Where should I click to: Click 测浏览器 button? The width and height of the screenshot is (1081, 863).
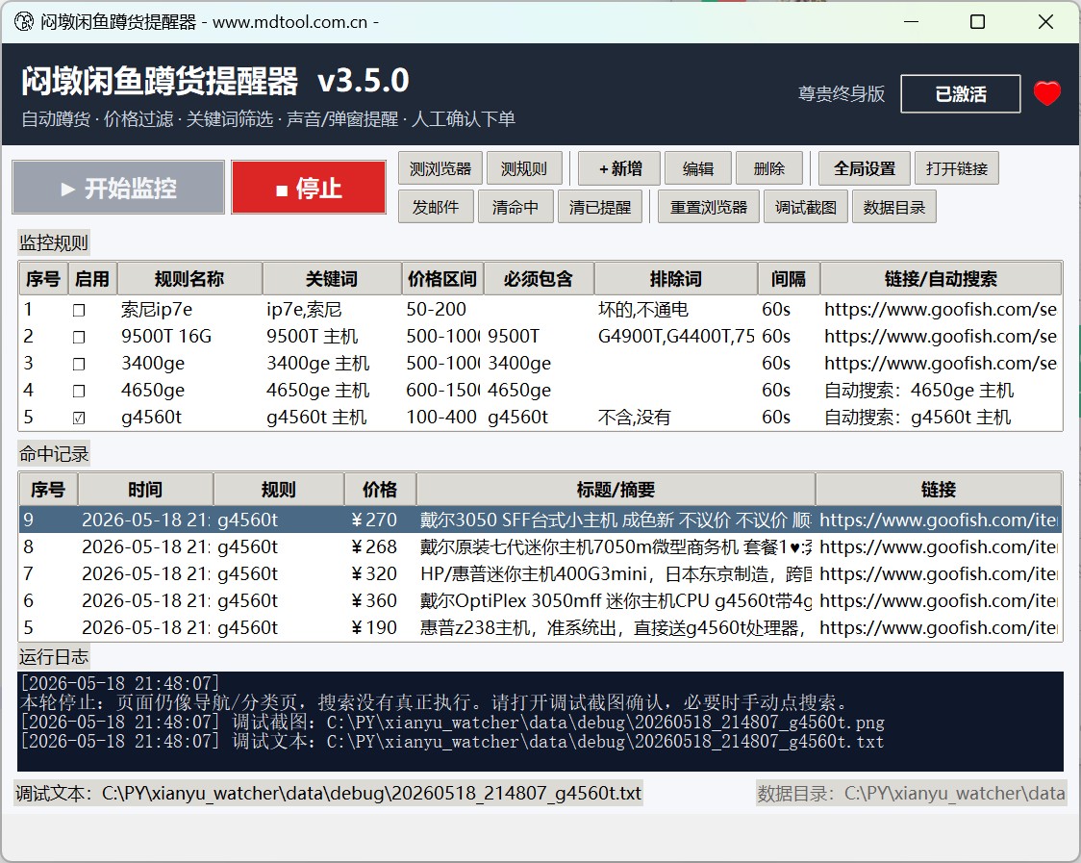click(440, 168)
